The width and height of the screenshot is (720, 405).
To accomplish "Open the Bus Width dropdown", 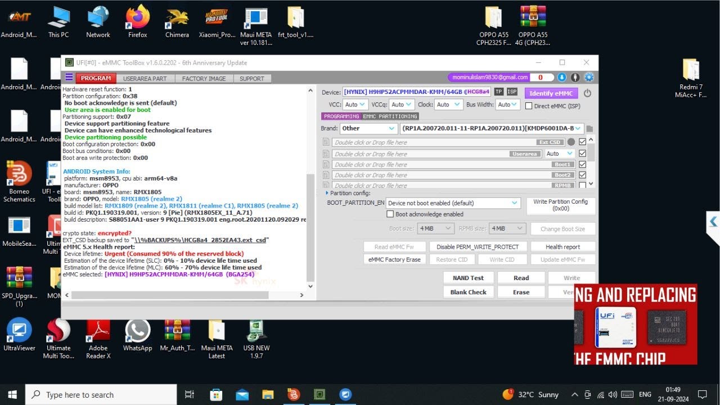I will [x=507, y=105].
